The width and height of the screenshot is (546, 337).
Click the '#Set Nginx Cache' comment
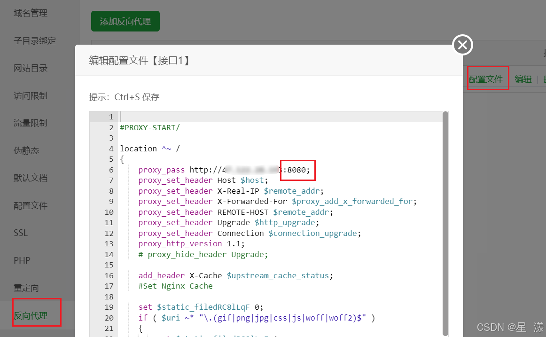click(x=176, y=286)
